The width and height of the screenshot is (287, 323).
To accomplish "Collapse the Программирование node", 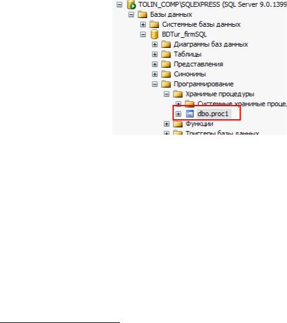I will coord(155,84).
